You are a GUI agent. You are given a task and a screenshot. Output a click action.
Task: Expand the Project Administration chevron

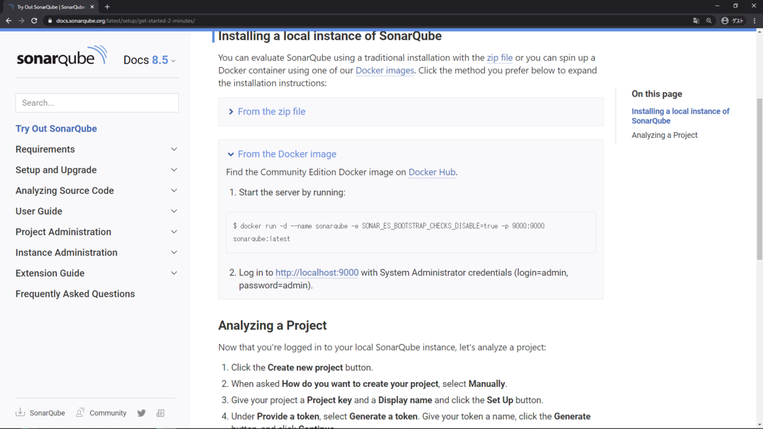tap(174, 232)
